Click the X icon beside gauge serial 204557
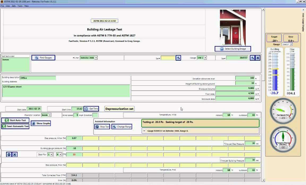Screen dimensions: 306x185 258,58
